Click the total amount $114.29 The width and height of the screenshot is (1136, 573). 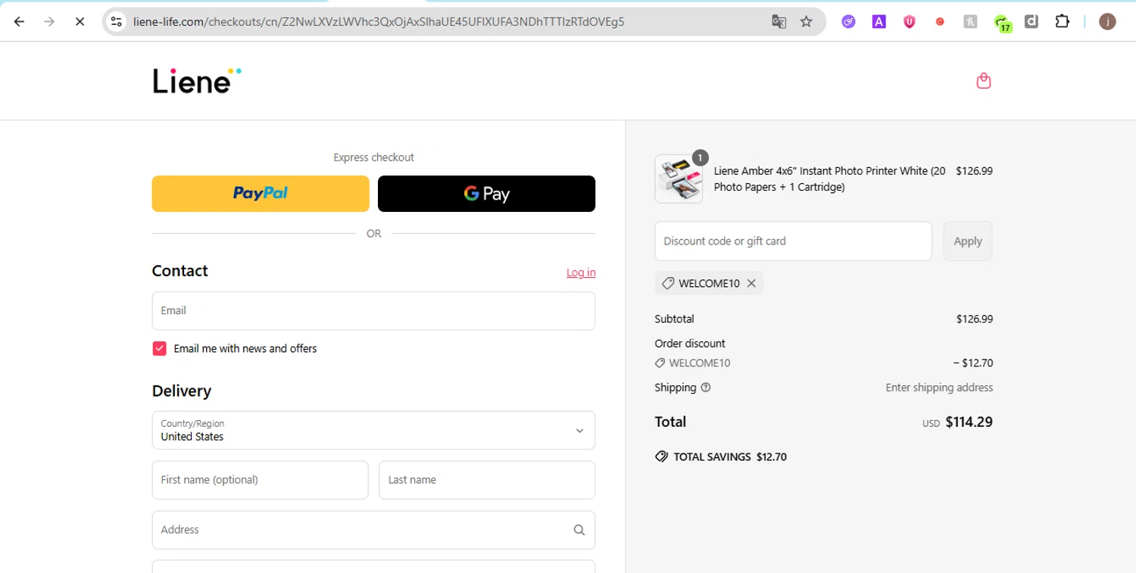969,422
